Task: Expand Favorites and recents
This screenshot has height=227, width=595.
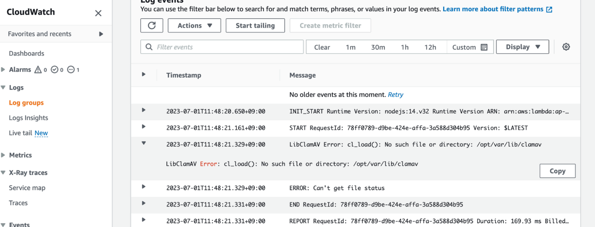Action: pos(101,34)
